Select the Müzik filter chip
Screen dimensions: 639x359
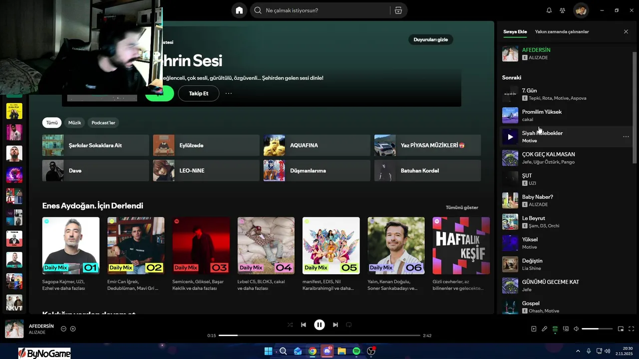pyautogui.click(x=74, y=123)
